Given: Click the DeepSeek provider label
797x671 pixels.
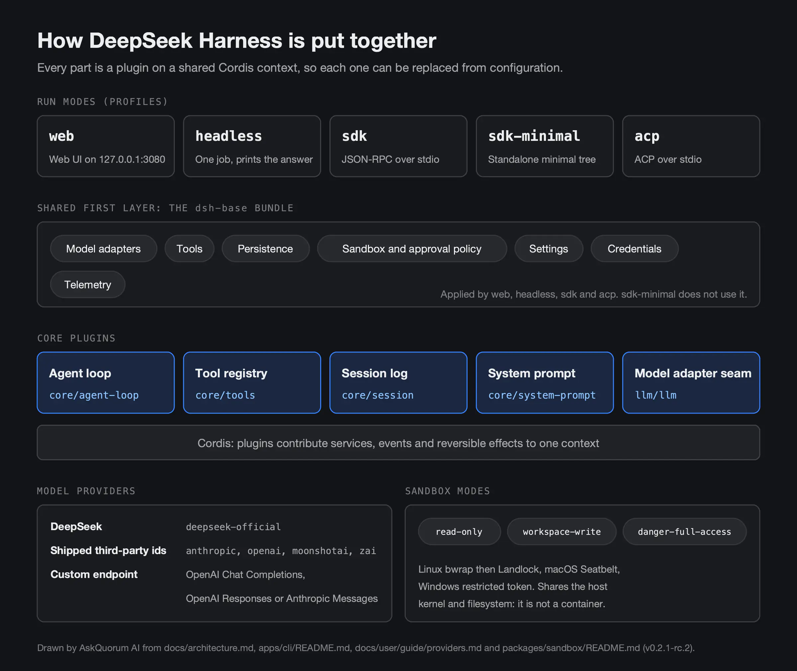Looking at the screenshot, I should [76, 527].
